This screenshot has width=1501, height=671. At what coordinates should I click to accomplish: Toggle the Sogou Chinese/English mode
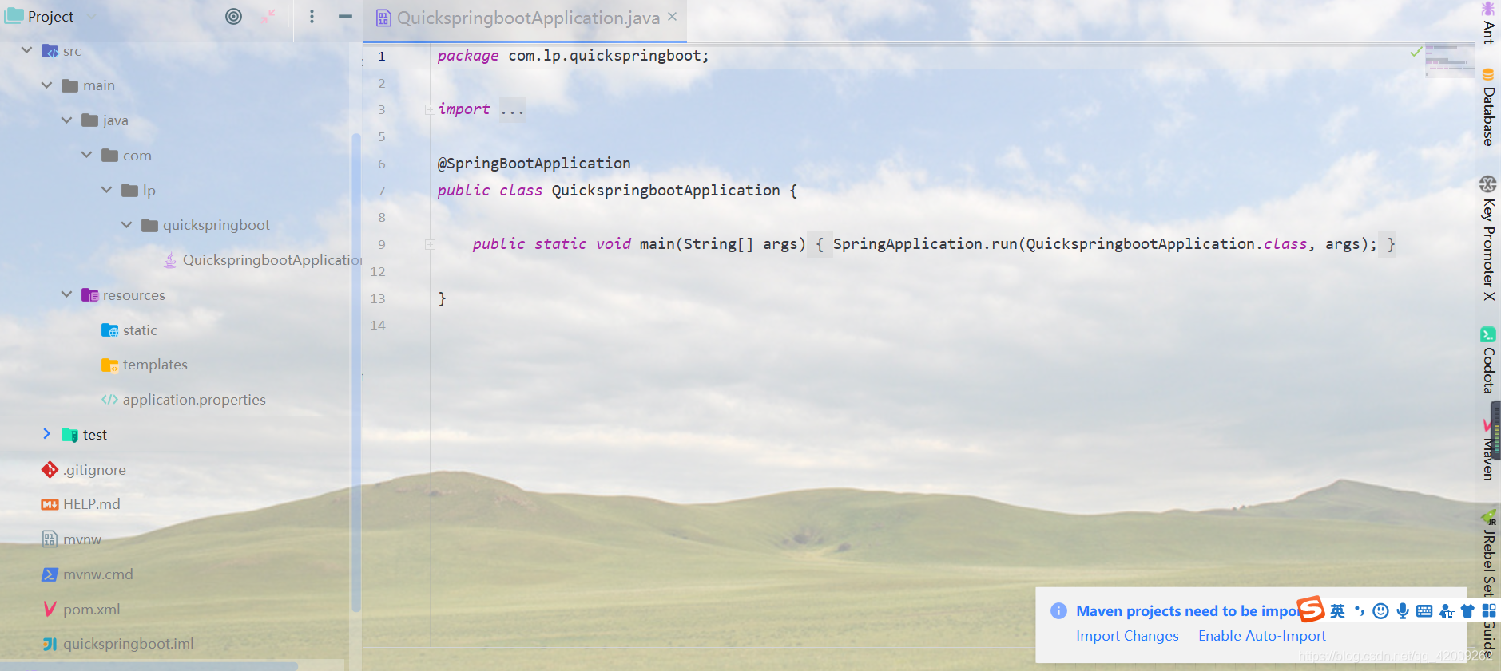point(1337,611)
